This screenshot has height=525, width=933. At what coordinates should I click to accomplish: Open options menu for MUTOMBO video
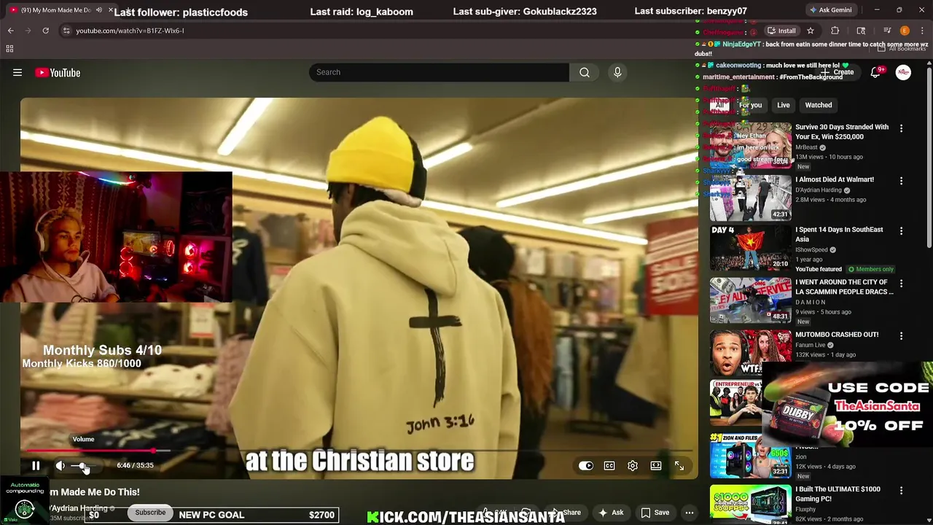(901, 336)
